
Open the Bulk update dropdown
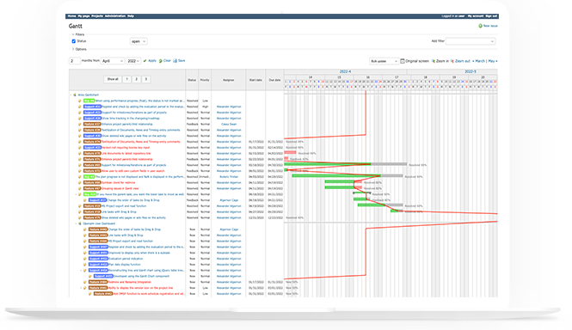(384, 61)
